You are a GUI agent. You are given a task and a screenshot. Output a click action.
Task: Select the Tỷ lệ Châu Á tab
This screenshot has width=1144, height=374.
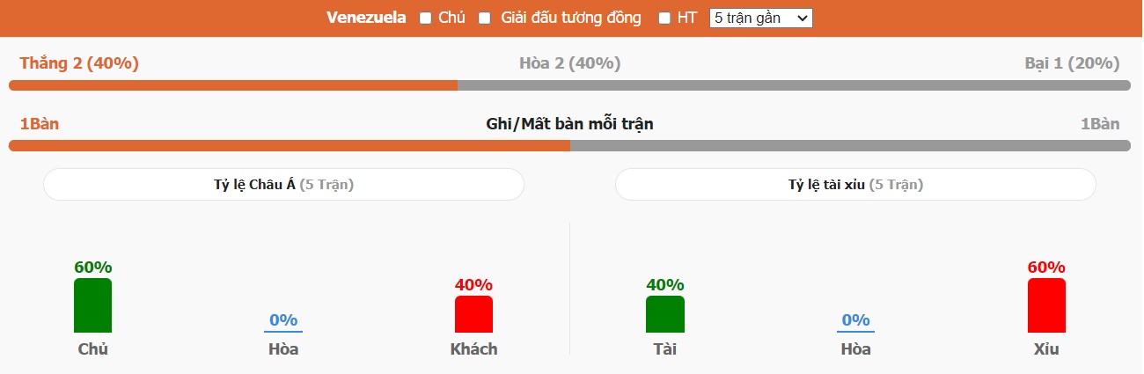(283, 185)
